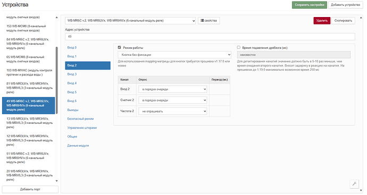Viewport: 367px width, 195px height.
Task: Click the Add device button
Action: point(345,5)
